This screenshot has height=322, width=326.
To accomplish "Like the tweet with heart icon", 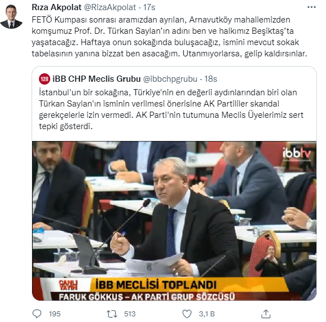I will pyautogui.click(x=187, y=314).
